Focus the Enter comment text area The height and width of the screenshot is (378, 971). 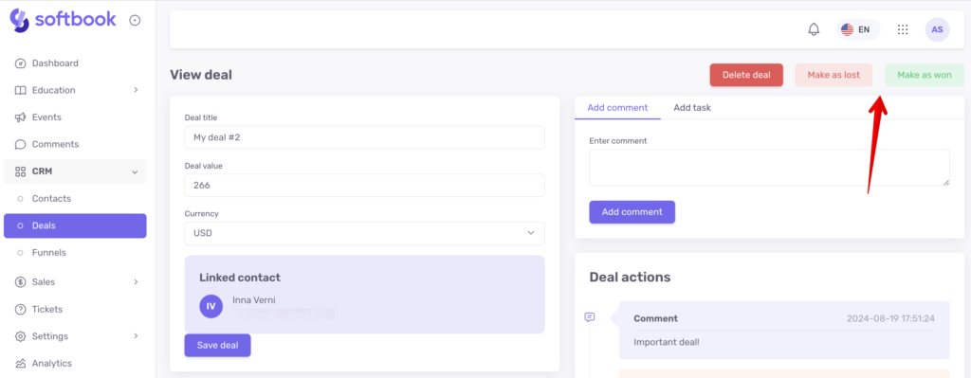[x=769, y=167]
